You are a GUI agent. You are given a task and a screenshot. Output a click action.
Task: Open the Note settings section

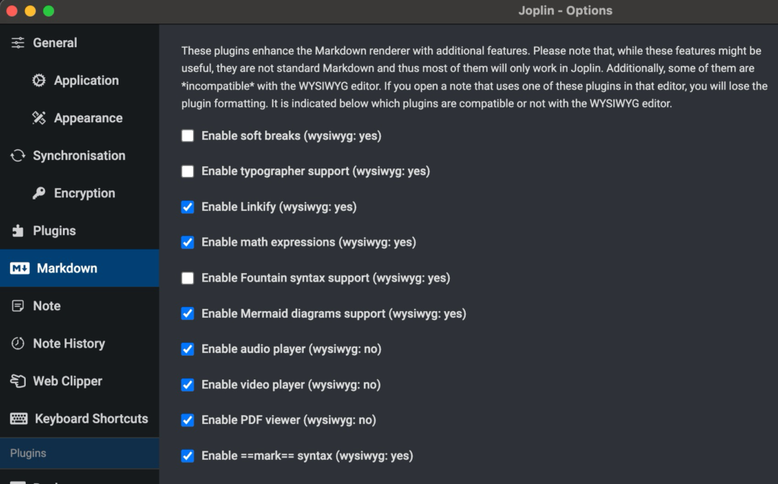(x=46, y=306)
